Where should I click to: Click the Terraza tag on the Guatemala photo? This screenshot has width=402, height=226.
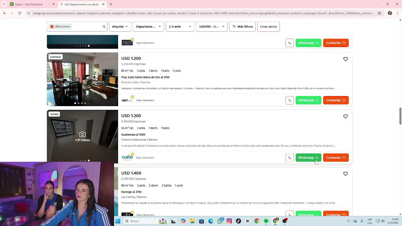pyautogui.click(x=54, y=114)
